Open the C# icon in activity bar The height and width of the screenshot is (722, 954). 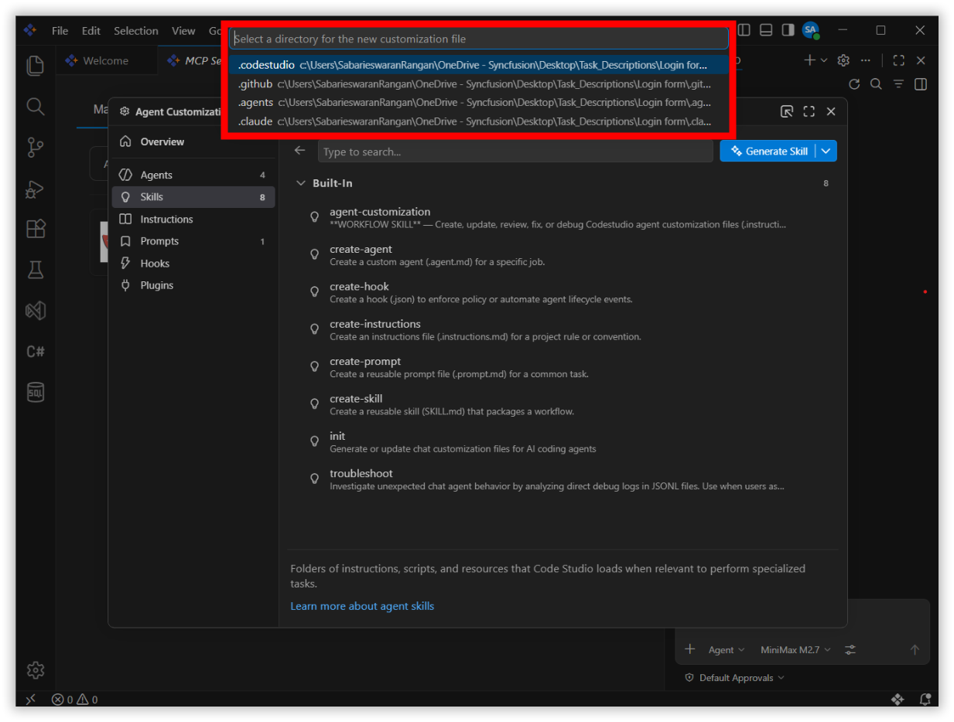(36, 351)
